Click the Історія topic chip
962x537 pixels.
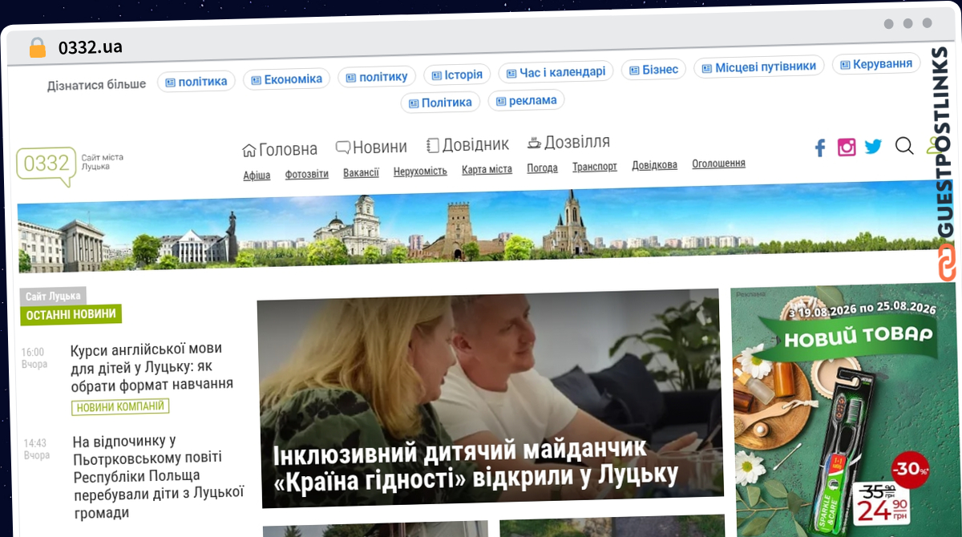[x=457, y=75]
